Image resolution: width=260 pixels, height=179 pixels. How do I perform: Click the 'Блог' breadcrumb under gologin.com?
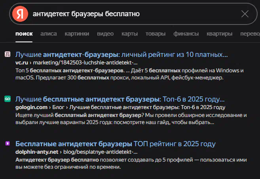58,107
